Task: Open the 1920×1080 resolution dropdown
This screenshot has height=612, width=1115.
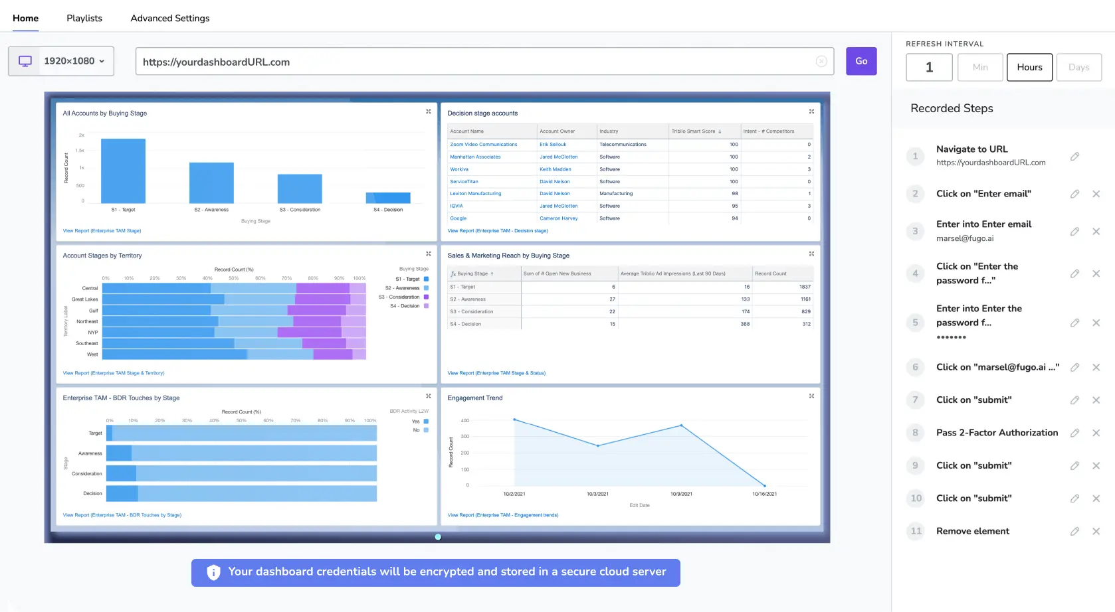Action: (61, 61)
